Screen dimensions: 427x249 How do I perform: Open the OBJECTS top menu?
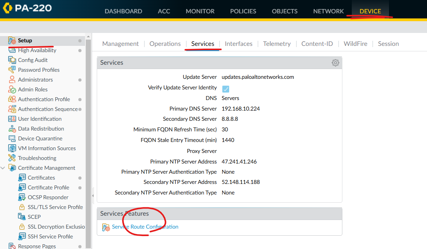coord(284,11)
